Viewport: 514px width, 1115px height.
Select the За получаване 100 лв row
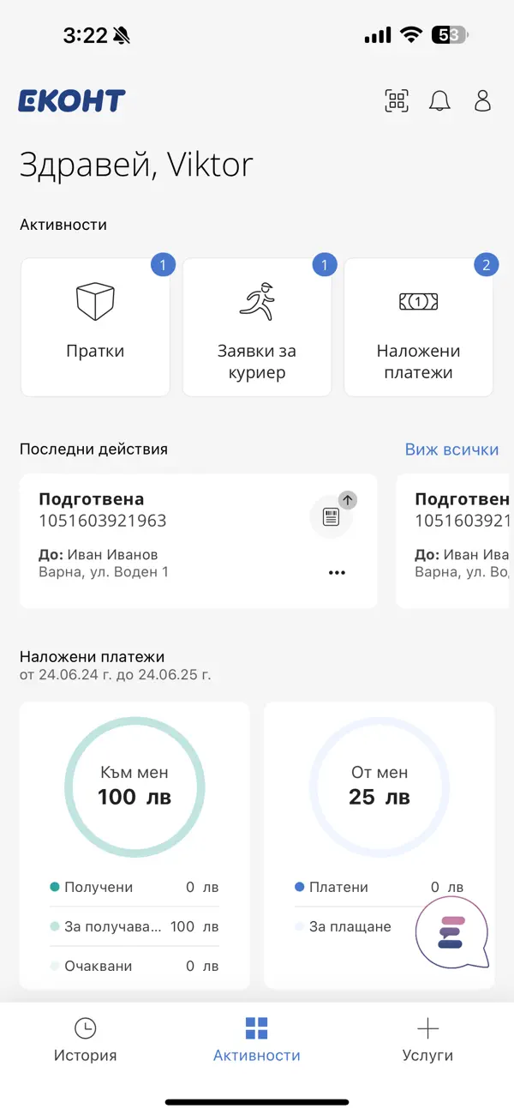(x=134, y=926)
